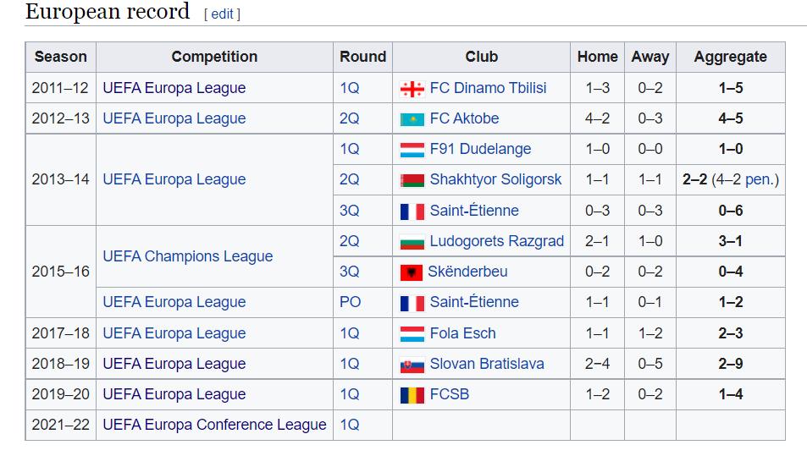Viewport: 807px width, 467px height.
Task: Open the UEFA Europa Conference League link
Action: pos(214,425)
